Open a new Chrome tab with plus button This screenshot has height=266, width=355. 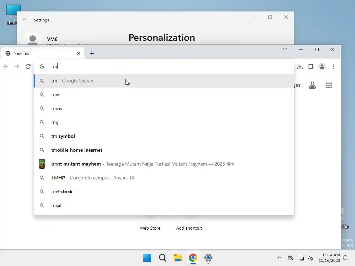[92, 53]
